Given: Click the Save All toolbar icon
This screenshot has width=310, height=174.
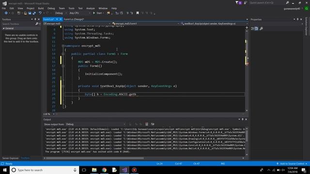Looking at the screenshot, I should pyautogui.click(x=34, y=13).
